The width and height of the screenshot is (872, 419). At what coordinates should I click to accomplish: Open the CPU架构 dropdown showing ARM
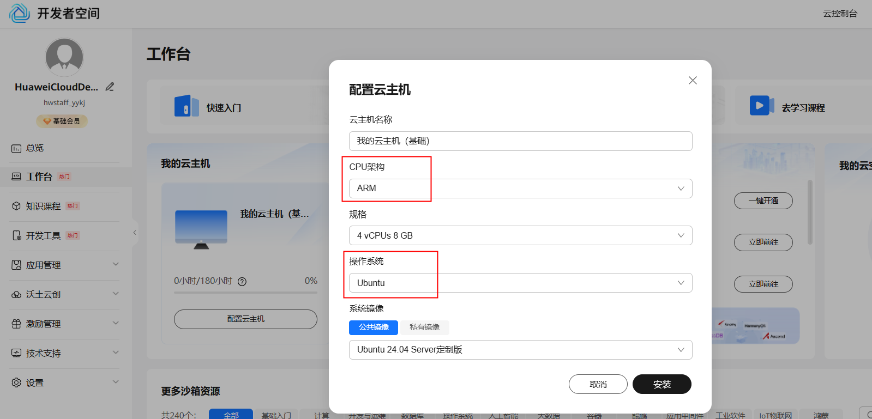520,189
